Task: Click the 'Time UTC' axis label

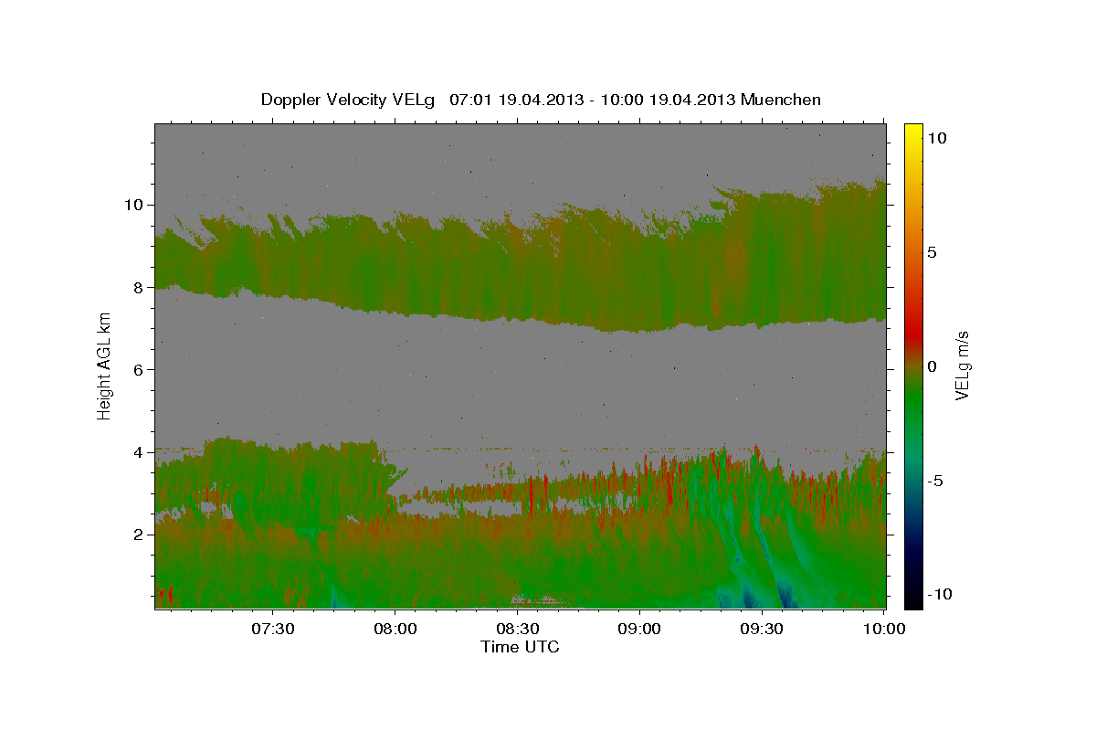Action: click(x=520, y=647)
